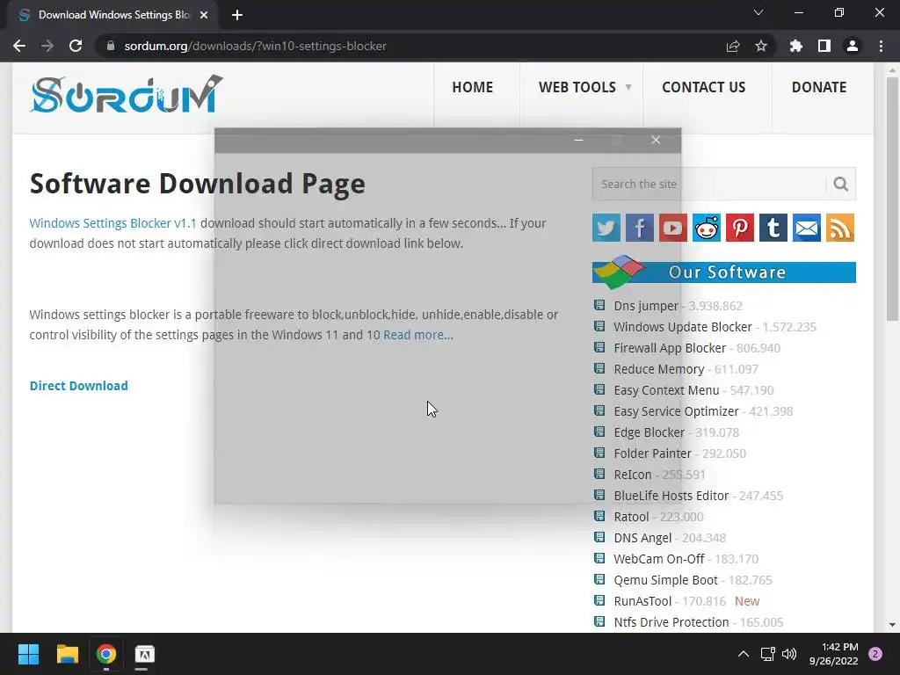This screenshot has width=900, height=675.
Task: Share this page icon in address bar
Action: (733, 46)
